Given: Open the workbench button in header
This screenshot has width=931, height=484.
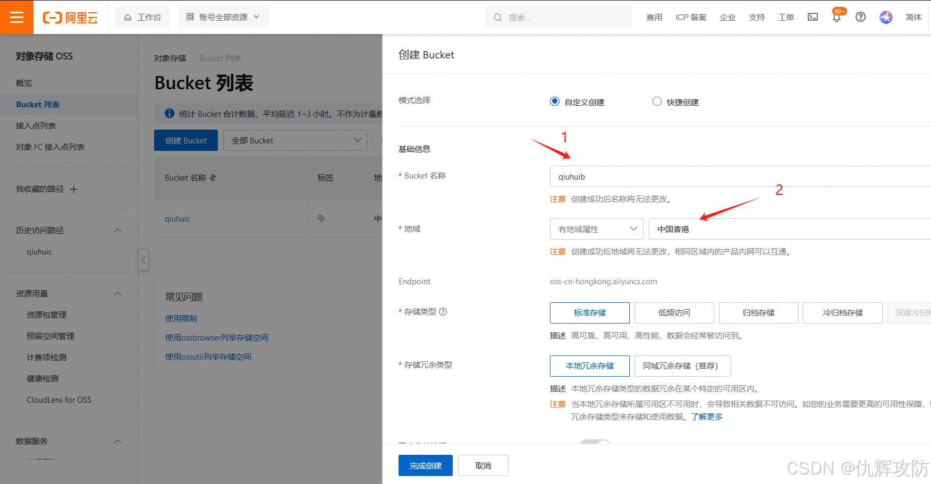Looking at the screenshot, I should tap(142, 17).
